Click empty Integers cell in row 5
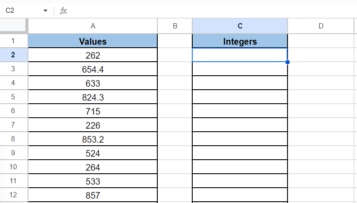Image resolution: width=357 pixels, height=203 pixels. coord(240,98)
